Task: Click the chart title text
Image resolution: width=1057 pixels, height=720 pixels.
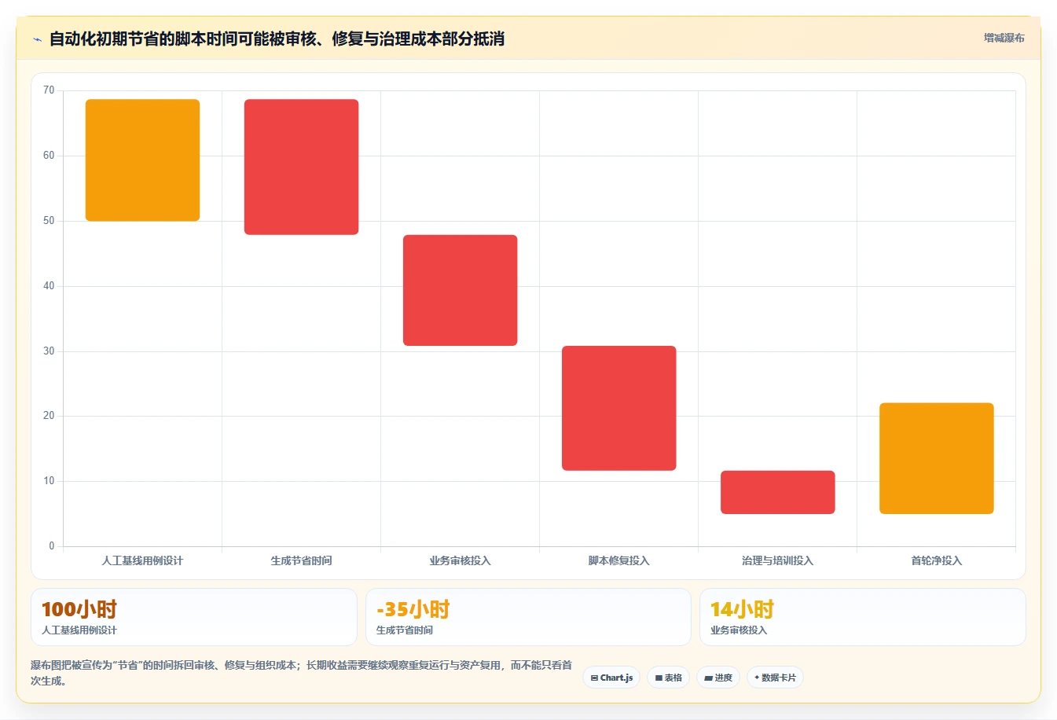Action: [x=277, y=39]
